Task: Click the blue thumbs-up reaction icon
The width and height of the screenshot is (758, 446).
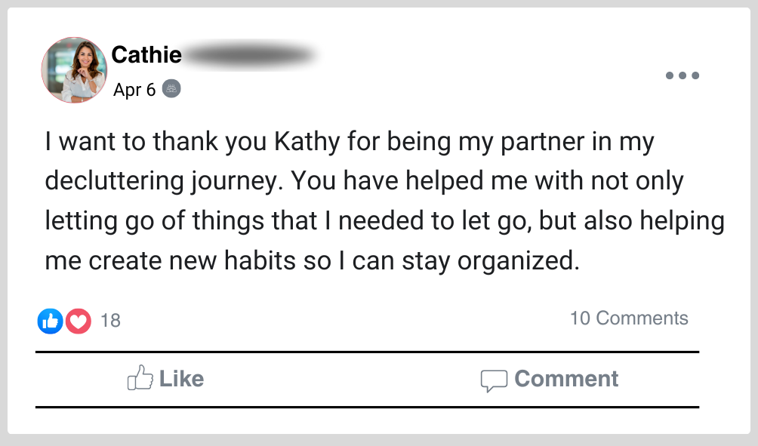Action: [50, 321]
